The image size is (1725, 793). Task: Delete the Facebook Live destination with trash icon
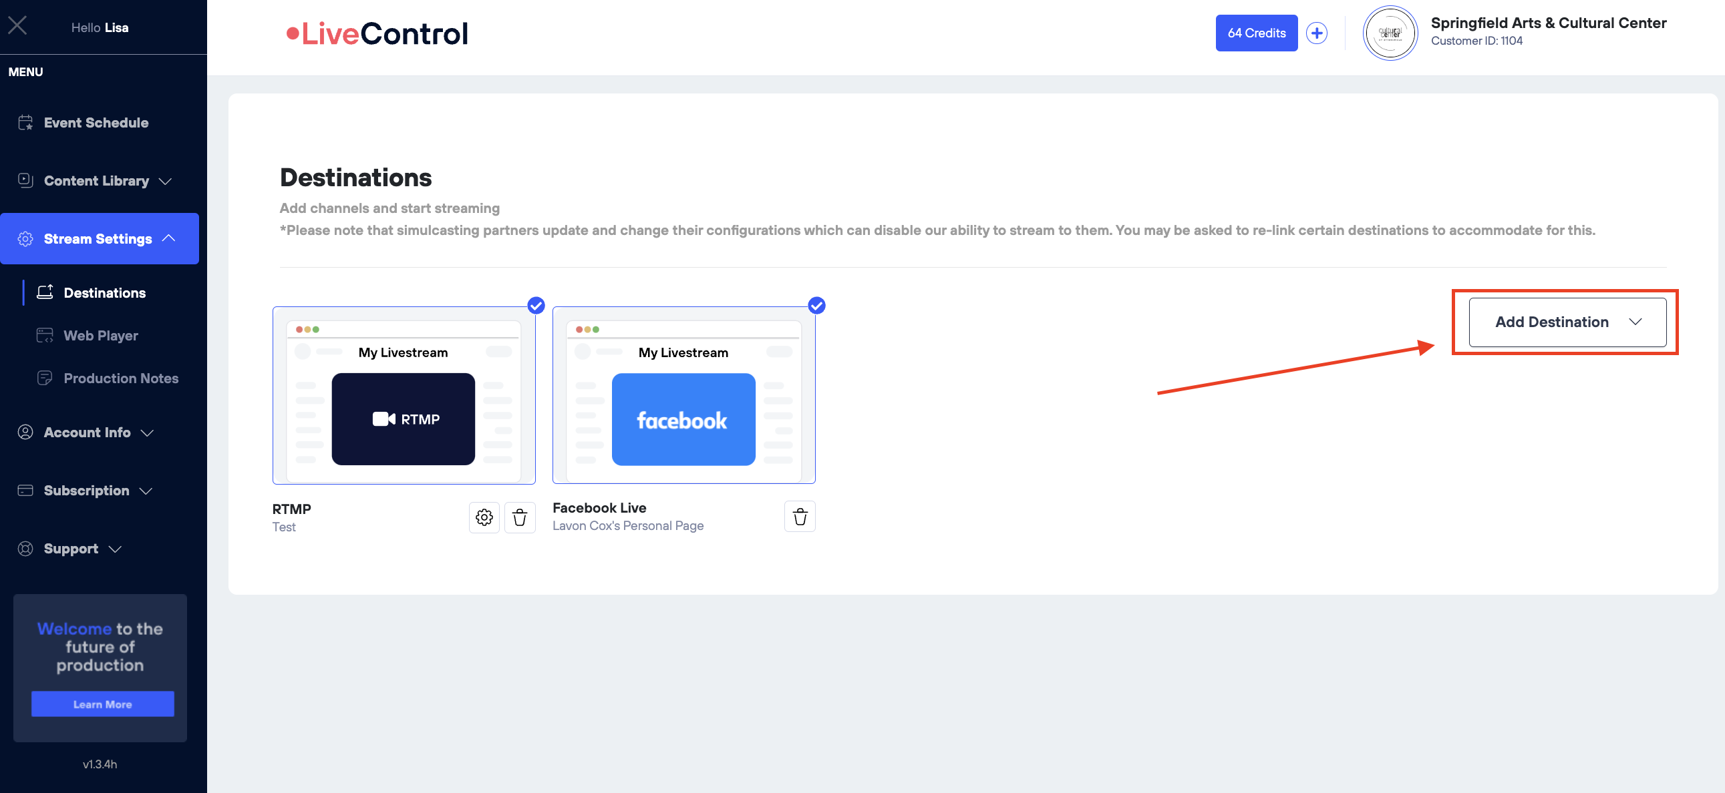point(800,517)
